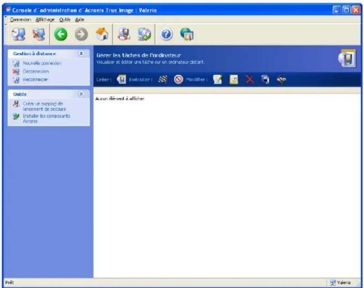Click the Valeria computer icon in status bar
364x288 pixels.
tap(333, 282)
